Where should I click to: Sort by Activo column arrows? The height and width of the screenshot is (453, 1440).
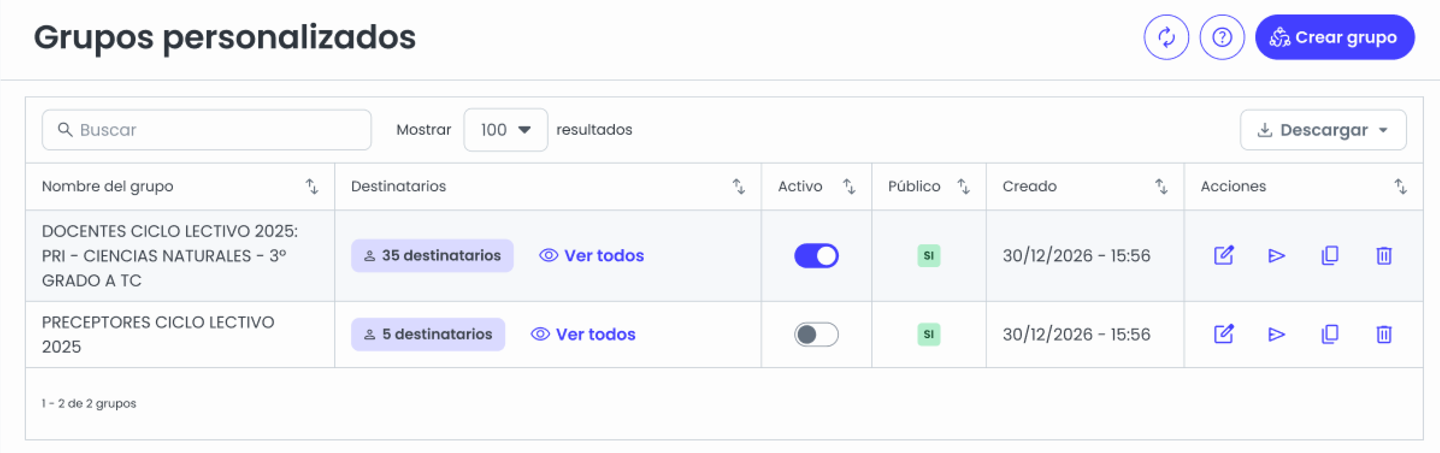(849, 186)
